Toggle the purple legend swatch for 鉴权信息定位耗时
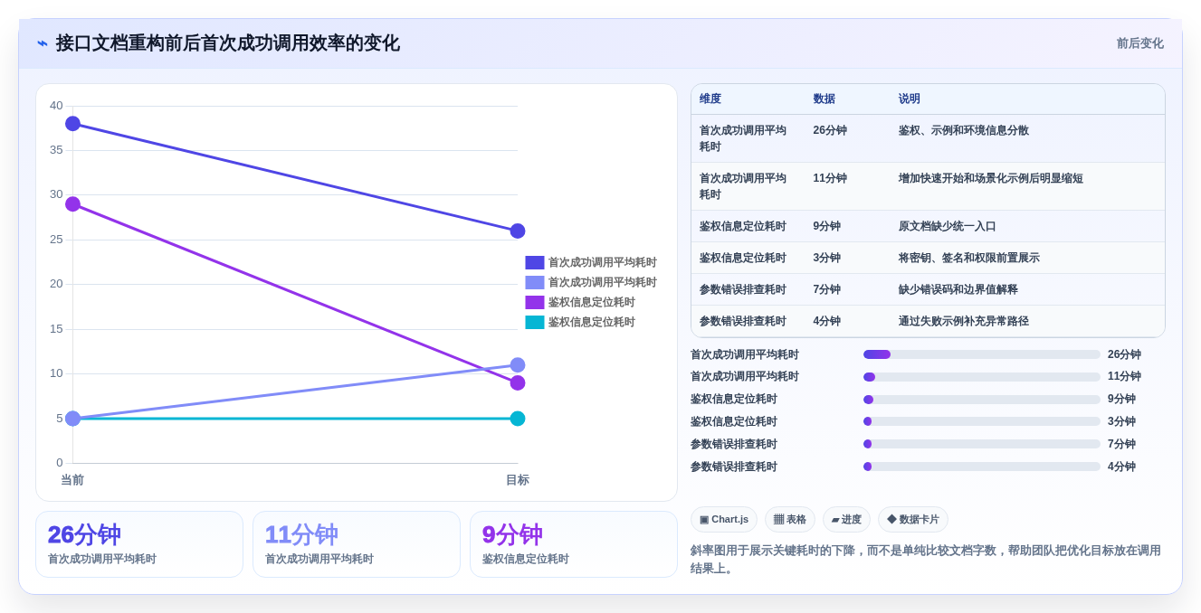 pos(535,302)
